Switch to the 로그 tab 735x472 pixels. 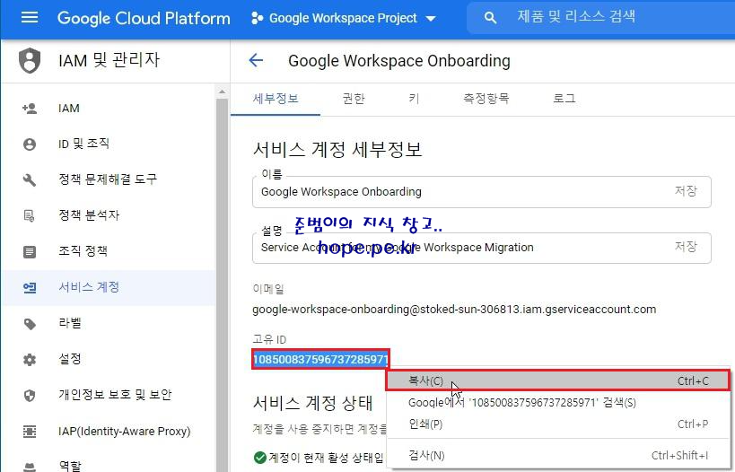point(564,99)
